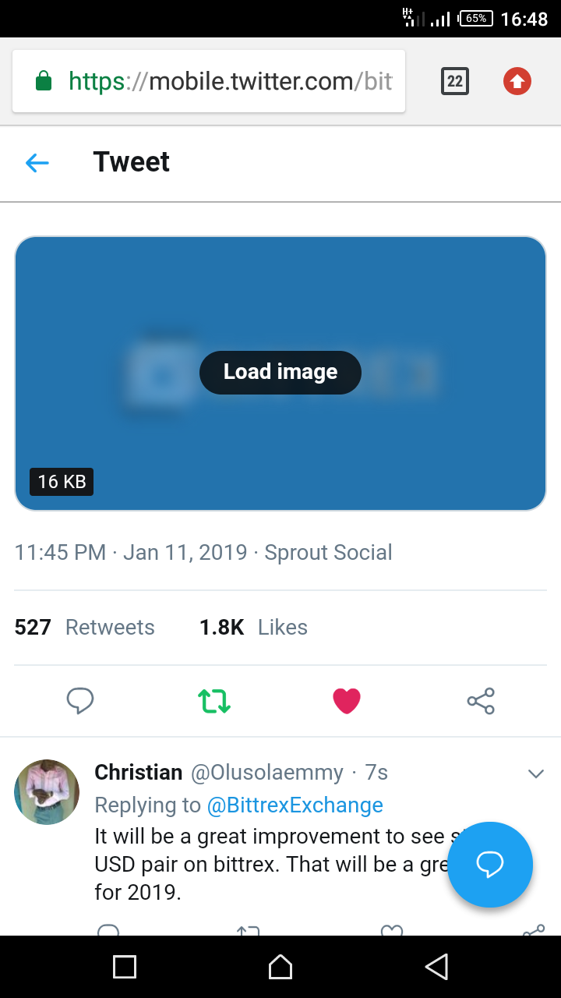
Task: Share the tweet via the share icon
Action: 481,700
